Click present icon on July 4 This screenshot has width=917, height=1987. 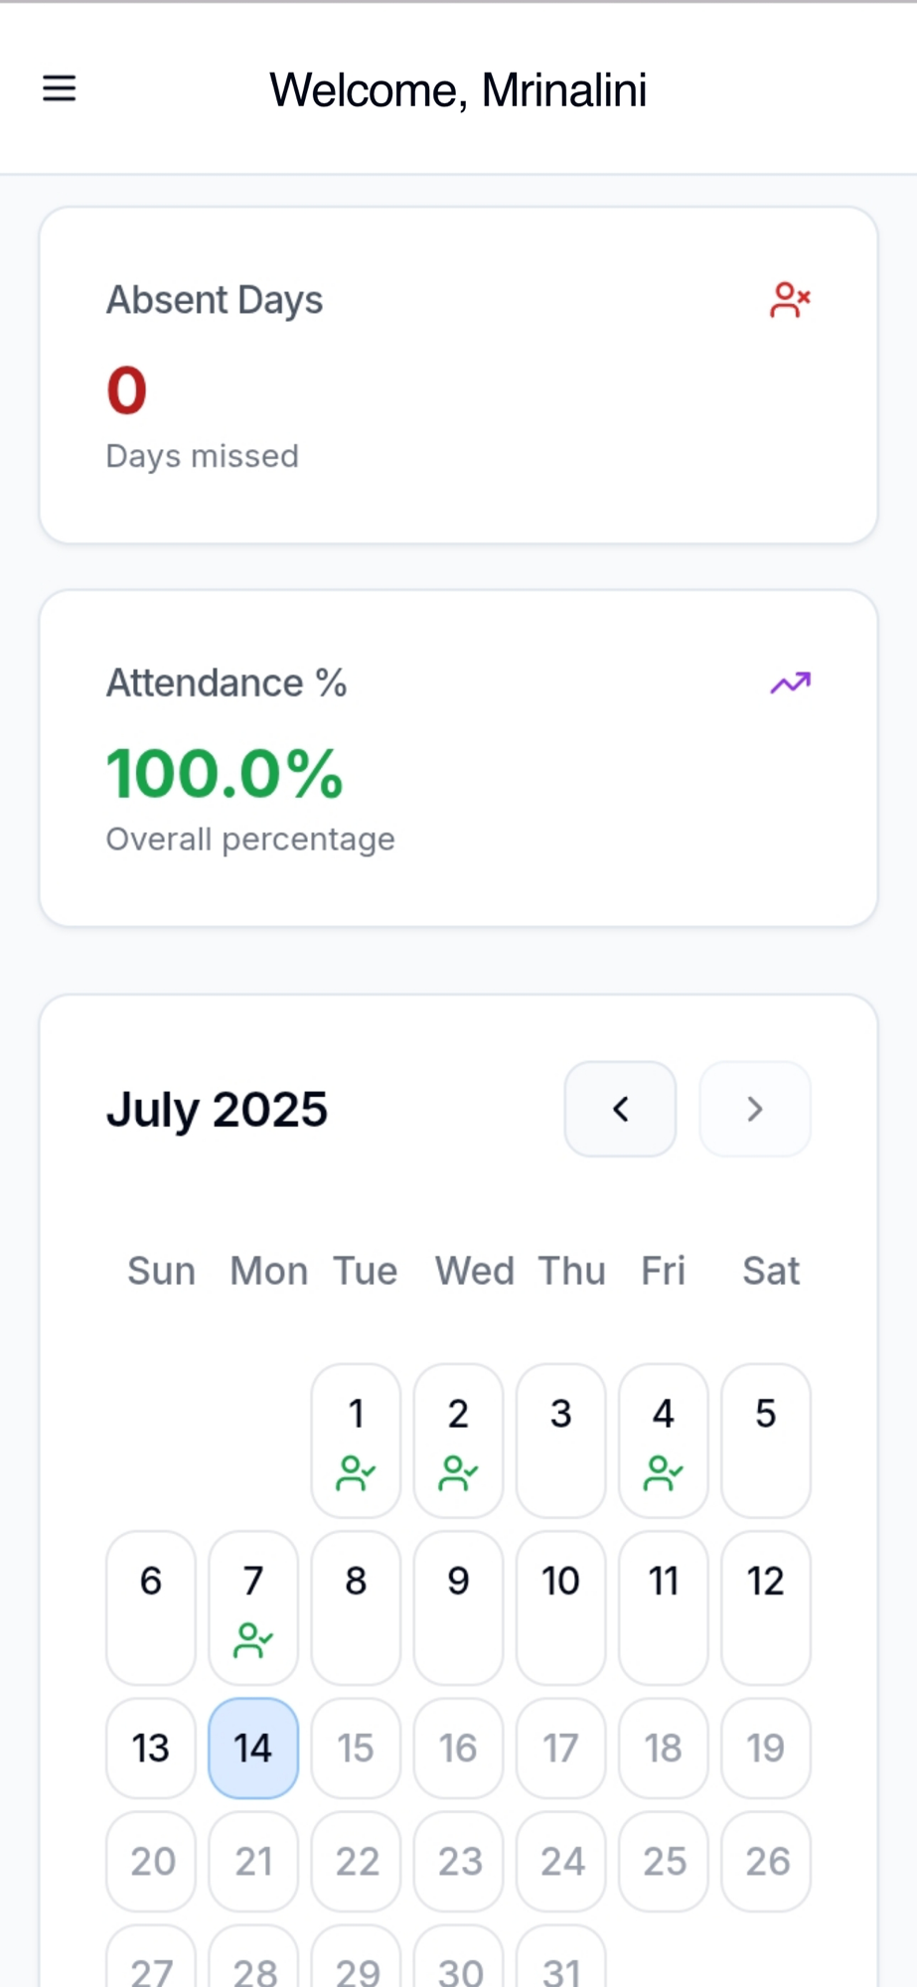point(663,1472)
